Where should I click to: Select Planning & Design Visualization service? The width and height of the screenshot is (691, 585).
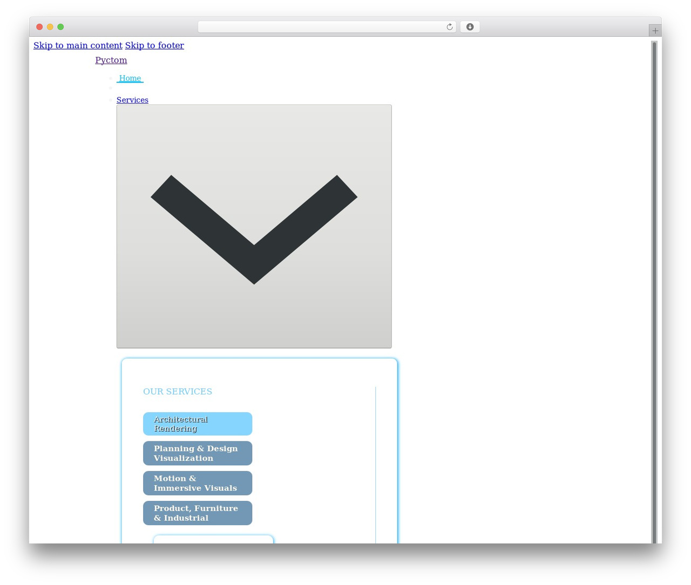pos(198,453)
